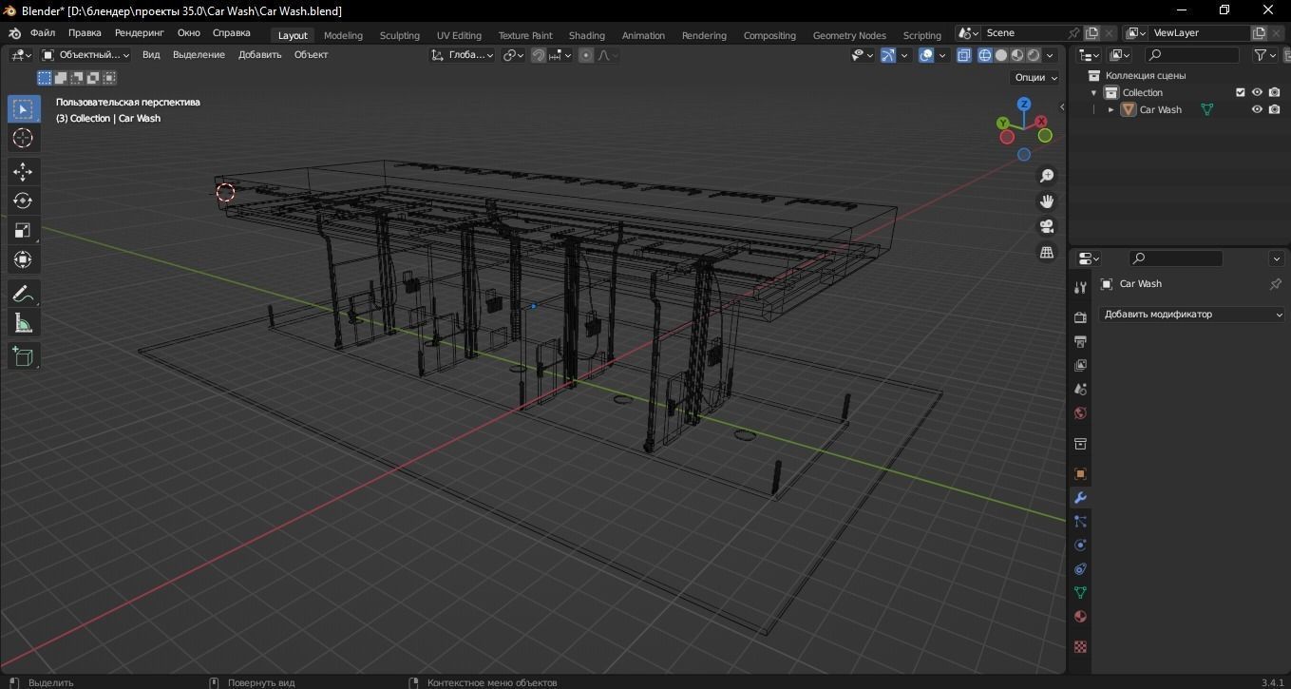Open the Texture properties tab
This screenshot has width=1291, height=689.
pos(1080,646)
